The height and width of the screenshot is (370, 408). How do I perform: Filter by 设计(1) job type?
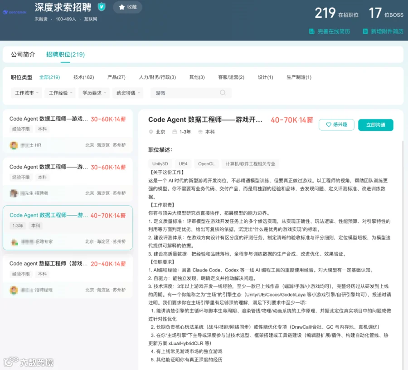265,77
